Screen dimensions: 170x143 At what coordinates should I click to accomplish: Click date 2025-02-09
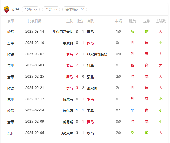coord(35,122)
